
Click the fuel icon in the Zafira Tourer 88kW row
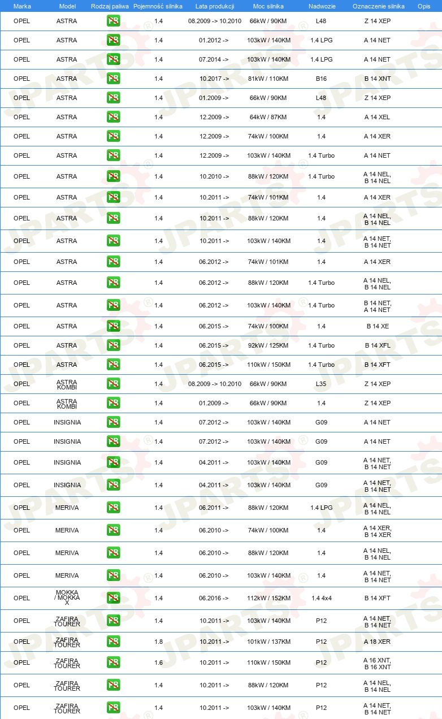113,685
